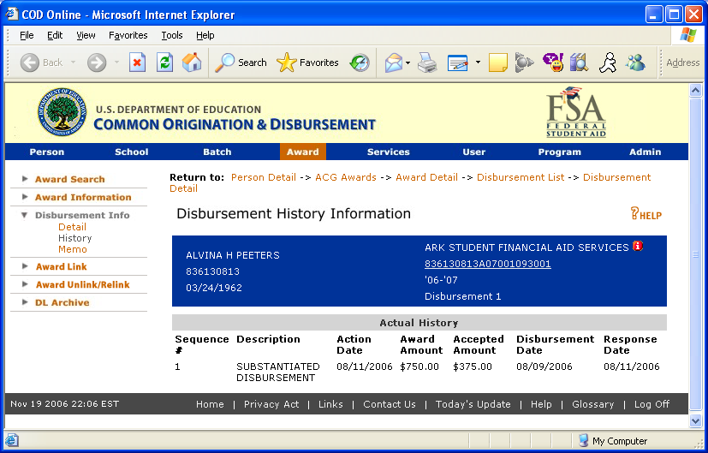
Task: Open the History toolbar icon
Action: click(x=360, y=63)
